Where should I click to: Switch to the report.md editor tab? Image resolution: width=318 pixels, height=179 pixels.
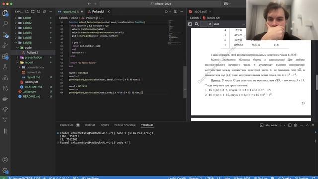(69, 12)
